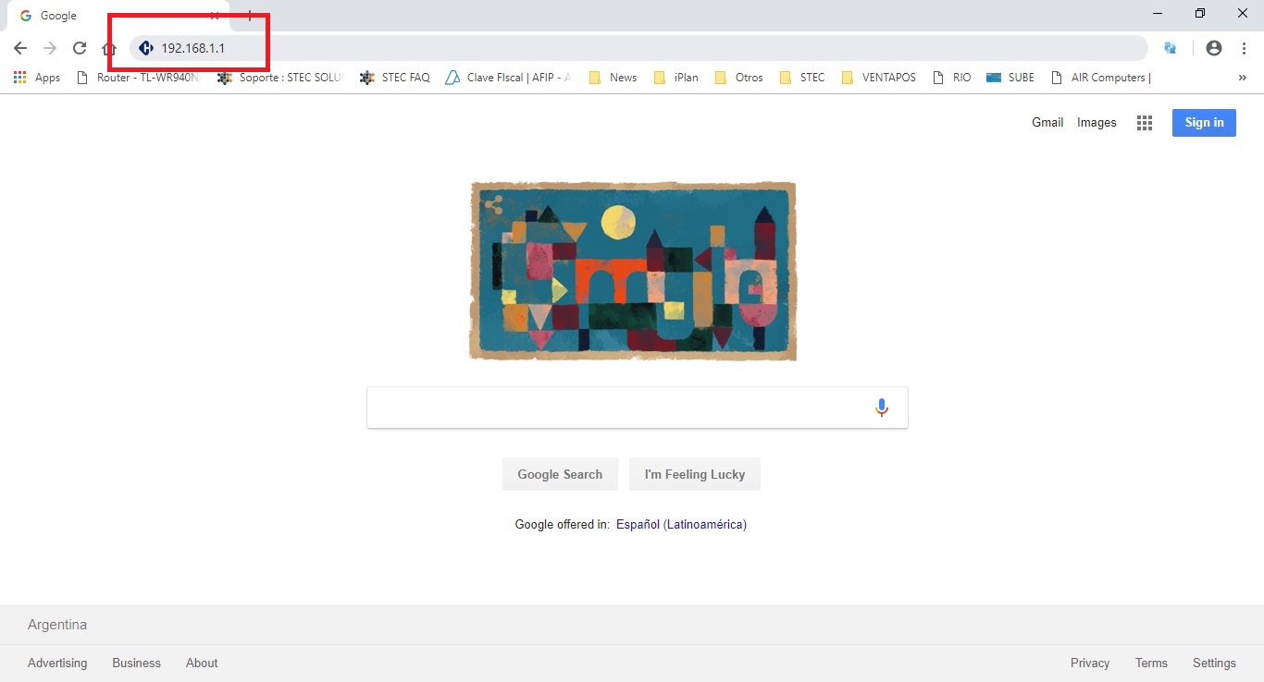Viewport: 1264px width, 682px height.
Task: Expand the News bookmarks folder
Action: click(613, 78)
